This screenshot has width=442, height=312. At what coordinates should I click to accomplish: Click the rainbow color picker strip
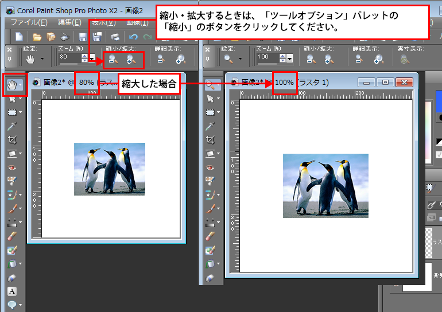coord(428,132)
